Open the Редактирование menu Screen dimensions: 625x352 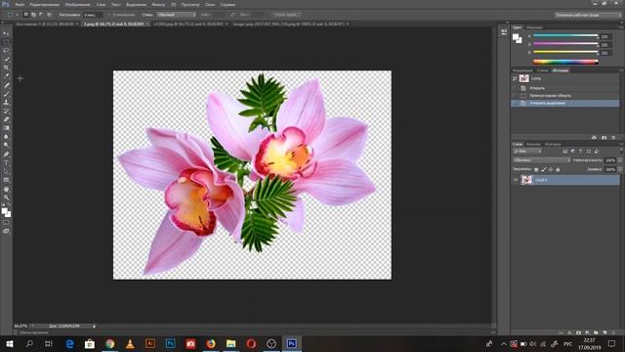tap(44, 4)
